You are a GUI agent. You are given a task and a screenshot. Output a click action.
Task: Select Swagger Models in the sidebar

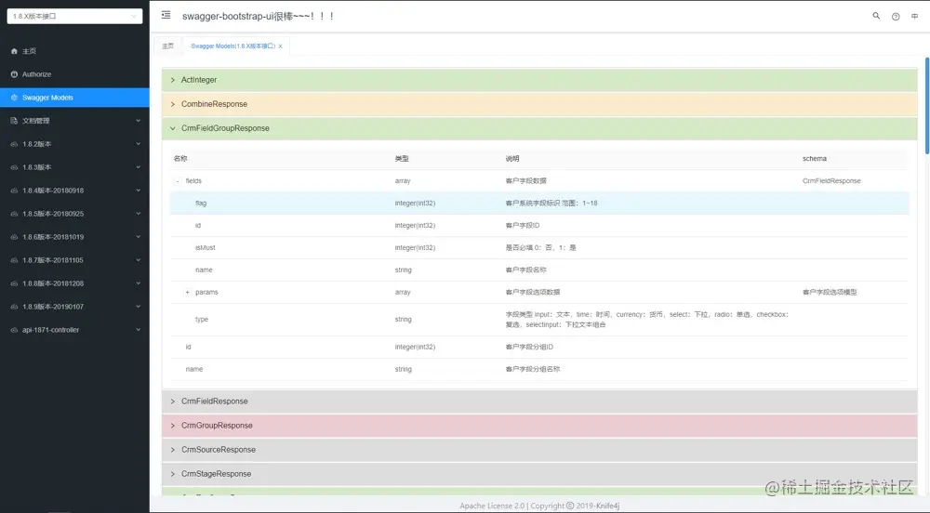click(x=74, y=98)
